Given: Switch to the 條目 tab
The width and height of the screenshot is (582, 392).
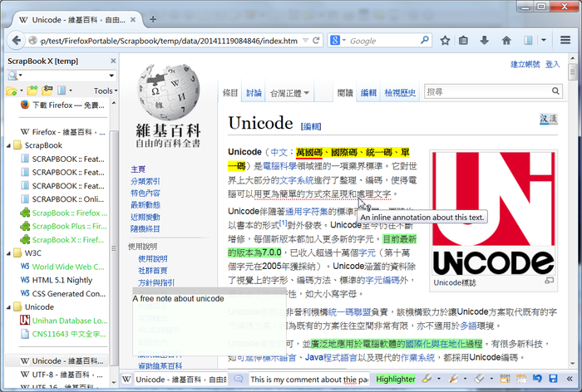Looking at the screenshot, I should (230, 93).
